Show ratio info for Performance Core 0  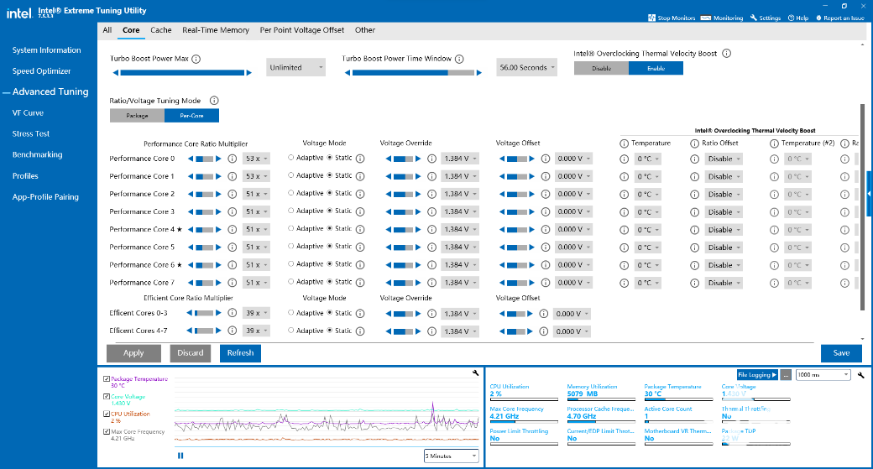pyautogui.click(x=233, y=159)
